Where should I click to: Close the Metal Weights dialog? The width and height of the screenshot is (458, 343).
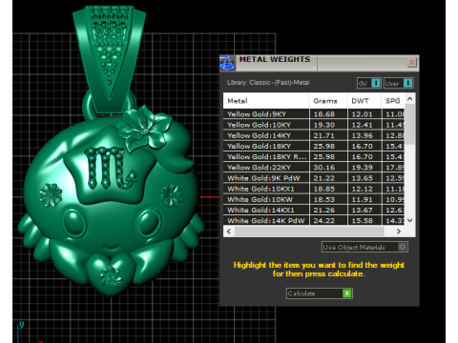[411, 62]
